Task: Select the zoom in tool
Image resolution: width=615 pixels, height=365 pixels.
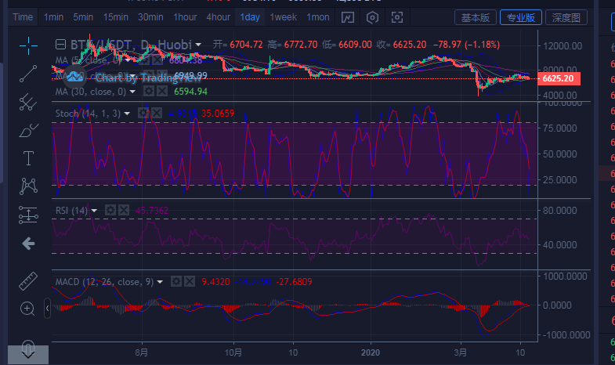Action: pyautogui.click(x=27, y=309)
